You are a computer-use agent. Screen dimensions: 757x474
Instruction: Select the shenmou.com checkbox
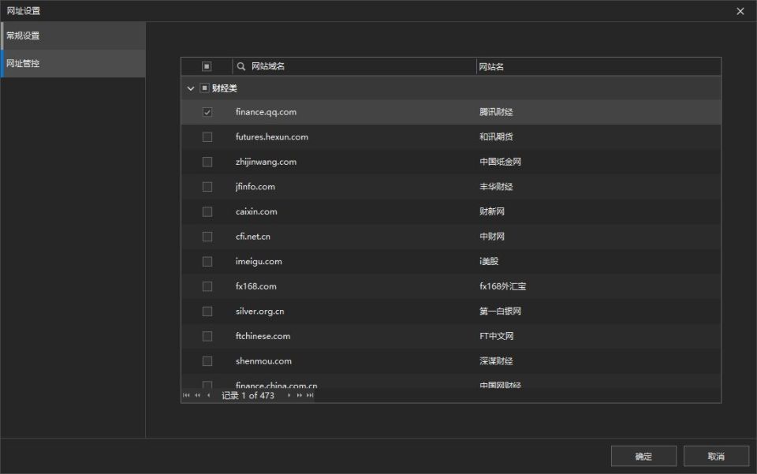[x=207, y=361]
